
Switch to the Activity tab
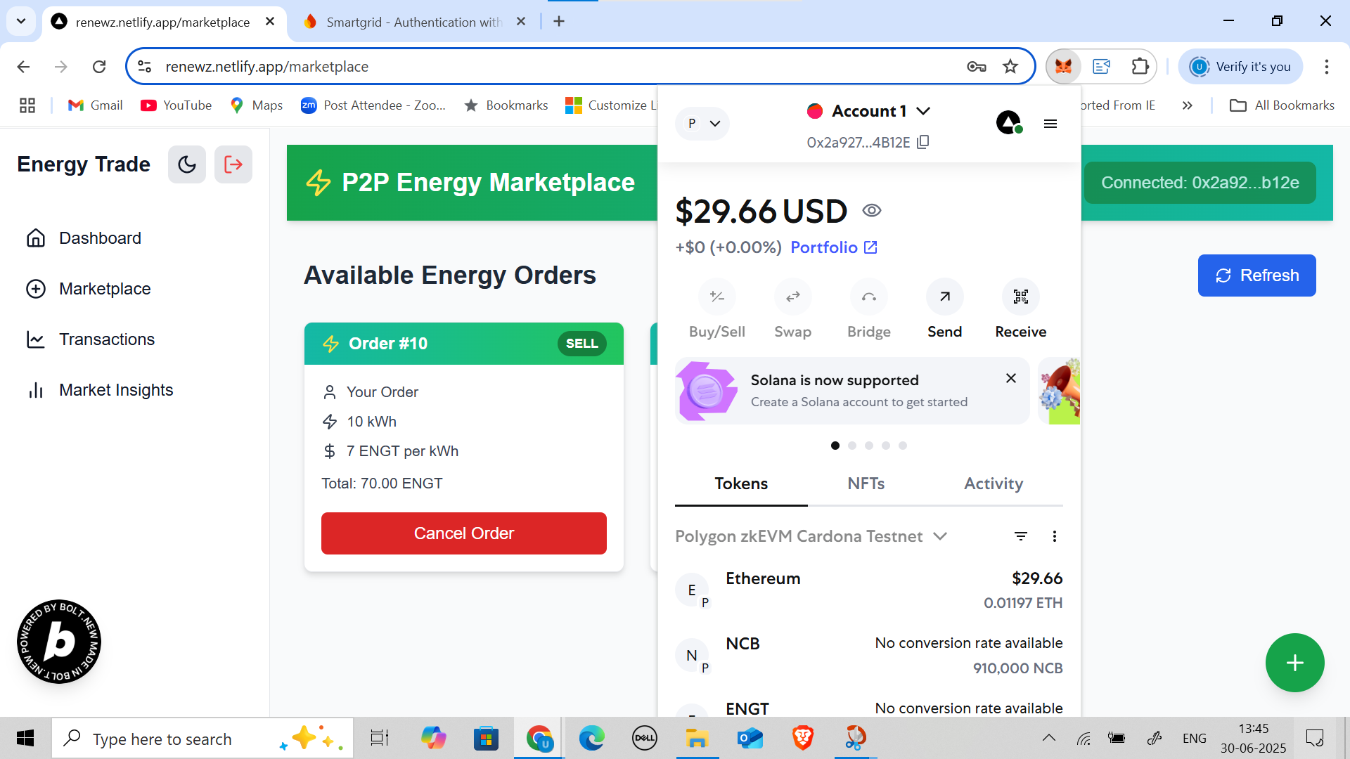pos(993,484)
